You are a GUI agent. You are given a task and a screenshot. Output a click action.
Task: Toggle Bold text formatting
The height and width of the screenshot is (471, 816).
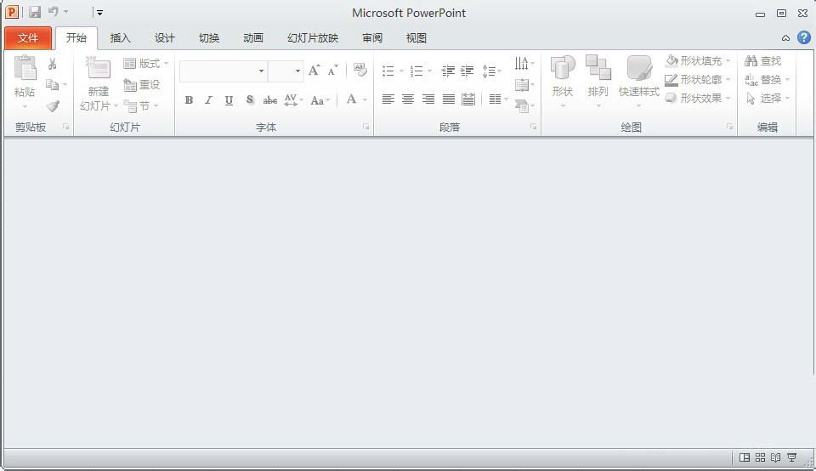(189, 100)
